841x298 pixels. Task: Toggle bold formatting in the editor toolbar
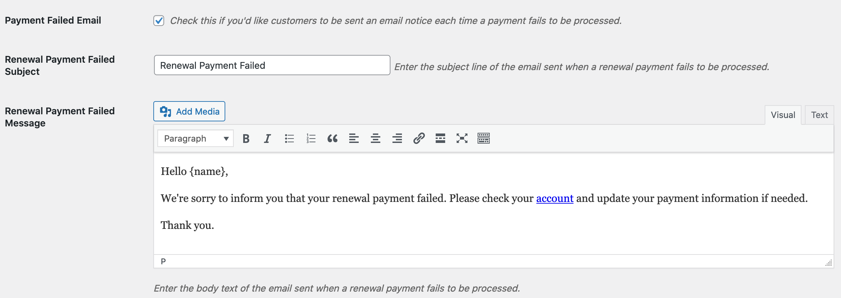pos(246,139)
